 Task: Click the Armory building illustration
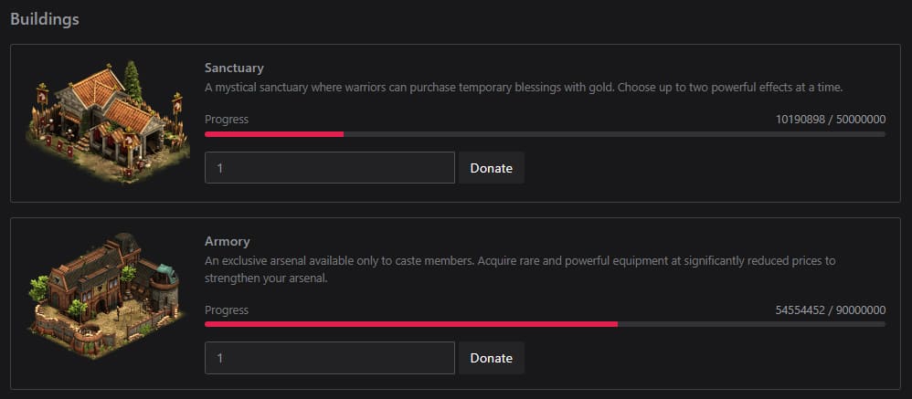106,296
